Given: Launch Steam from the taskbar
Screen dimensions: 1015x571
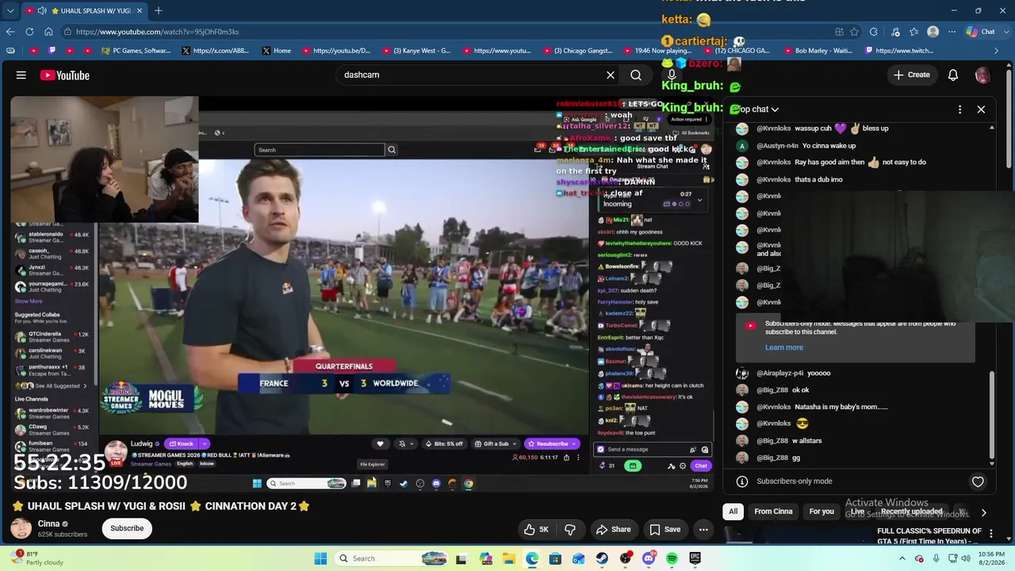Looking at the screenshot, I should (602, 558).
